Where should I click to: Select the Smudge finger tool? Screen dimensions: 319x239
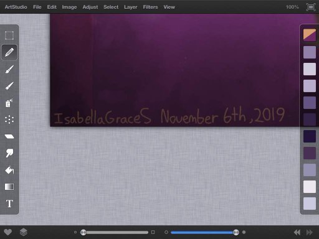tap(9, 153)
